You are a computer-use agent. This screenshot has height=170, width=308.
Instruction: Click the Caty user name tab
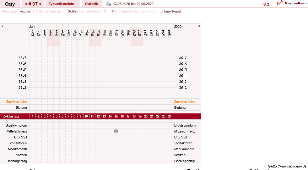tap(10, 4)
